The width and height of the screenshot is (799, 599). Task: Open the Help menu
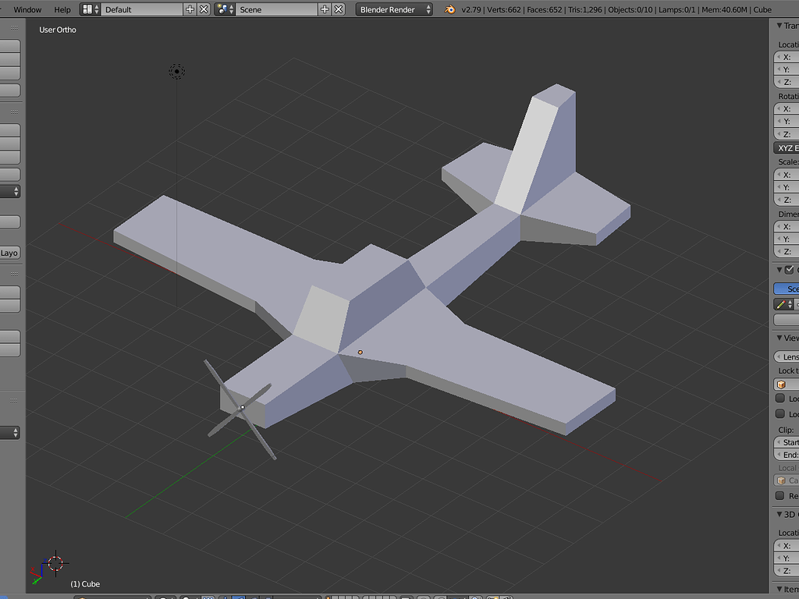(x=62, y=9)
